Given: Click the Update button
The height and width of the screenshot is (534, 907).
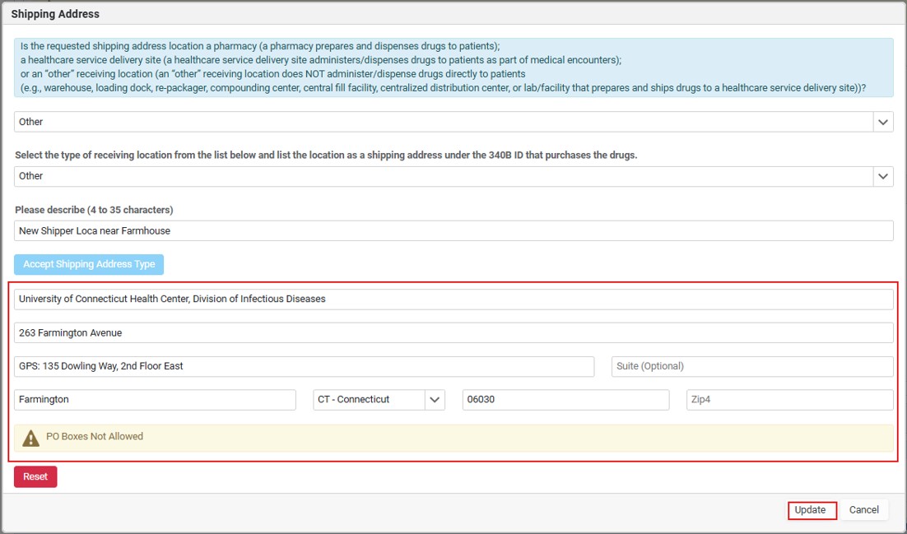Looking at the screenshot, I should click(812, 509).
